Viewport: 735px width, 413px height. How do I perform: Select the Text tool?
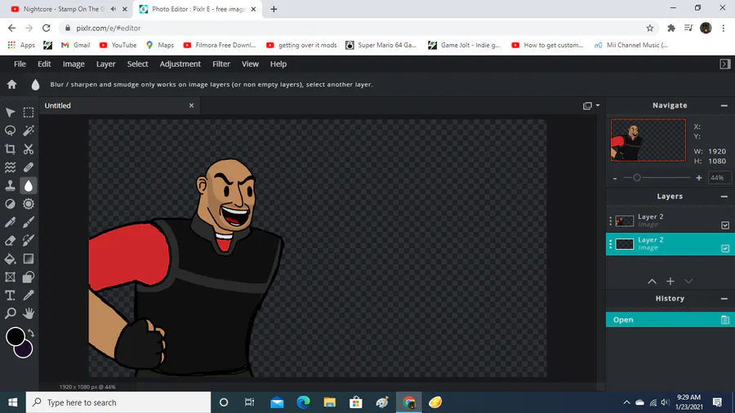coord(10,295)
